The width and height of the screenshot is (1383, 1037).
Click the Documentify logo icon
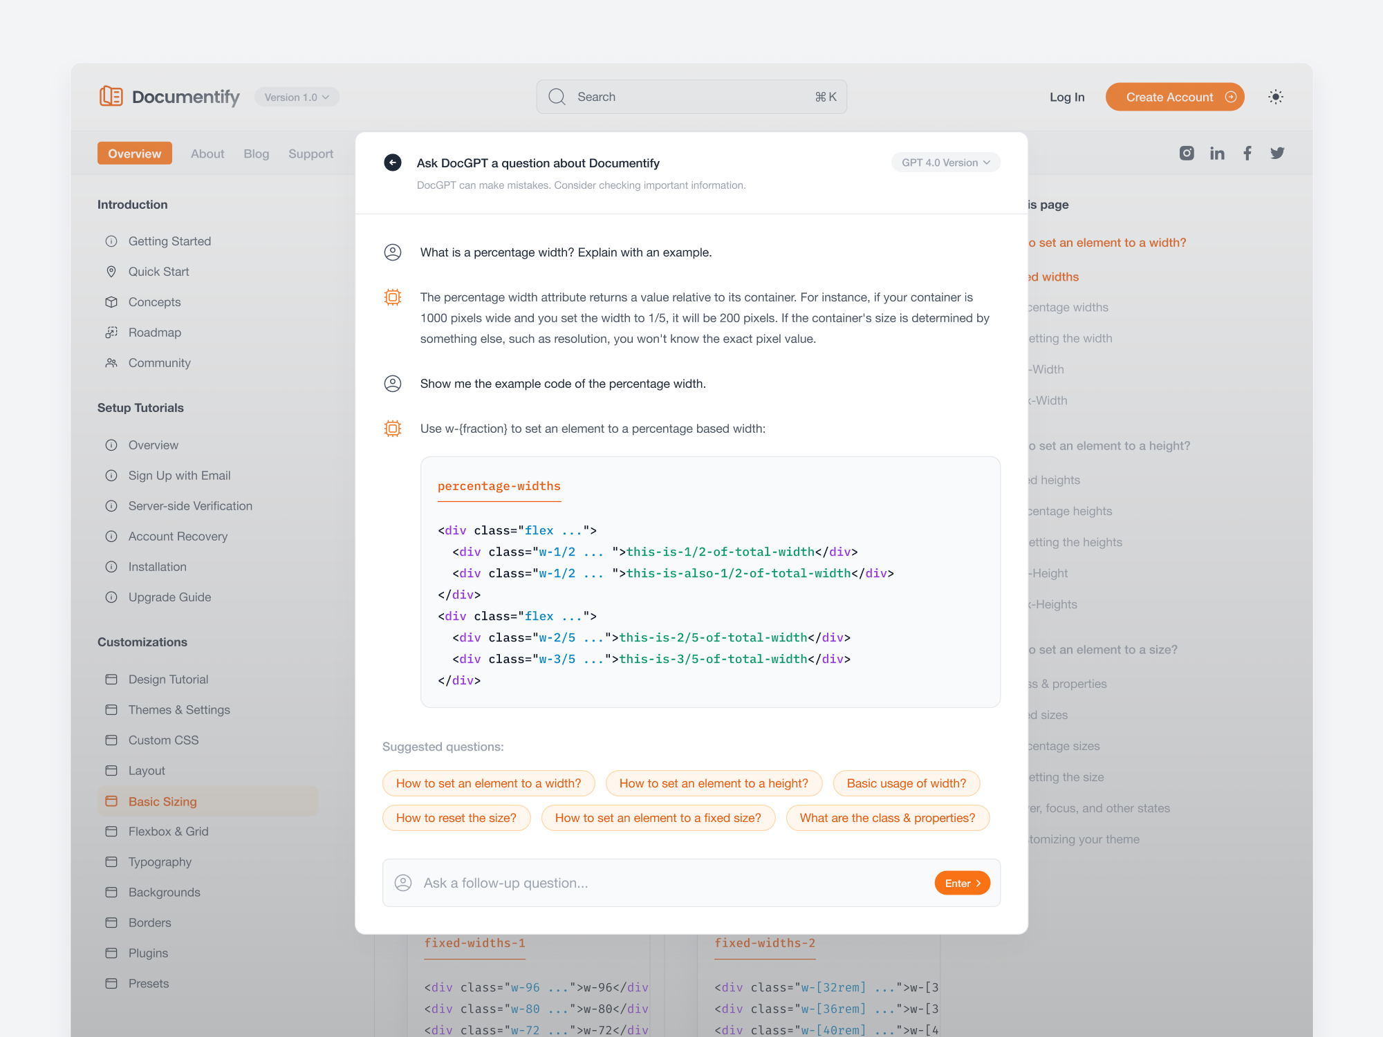pos(111,97)
